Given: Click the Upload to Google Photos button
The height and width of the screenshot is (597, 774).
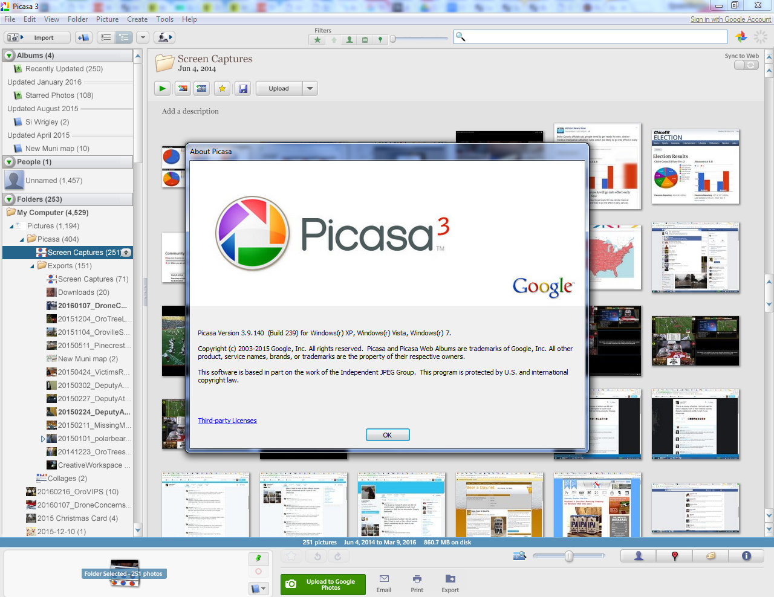Looking at the screenshot, I should point(323,584).
